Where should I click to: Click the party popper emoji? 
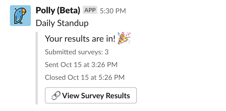tap(124, 38)
